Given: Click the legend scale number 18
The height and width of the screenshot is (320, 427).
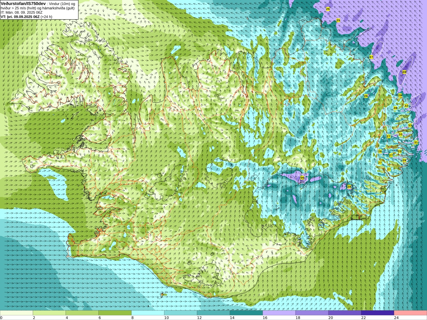Looking at the screenshot, I should point(298,318).
